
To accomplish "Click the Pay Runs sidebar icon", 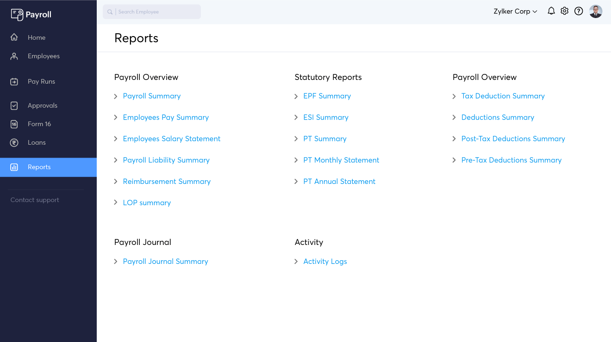I will tap(14, 82).
